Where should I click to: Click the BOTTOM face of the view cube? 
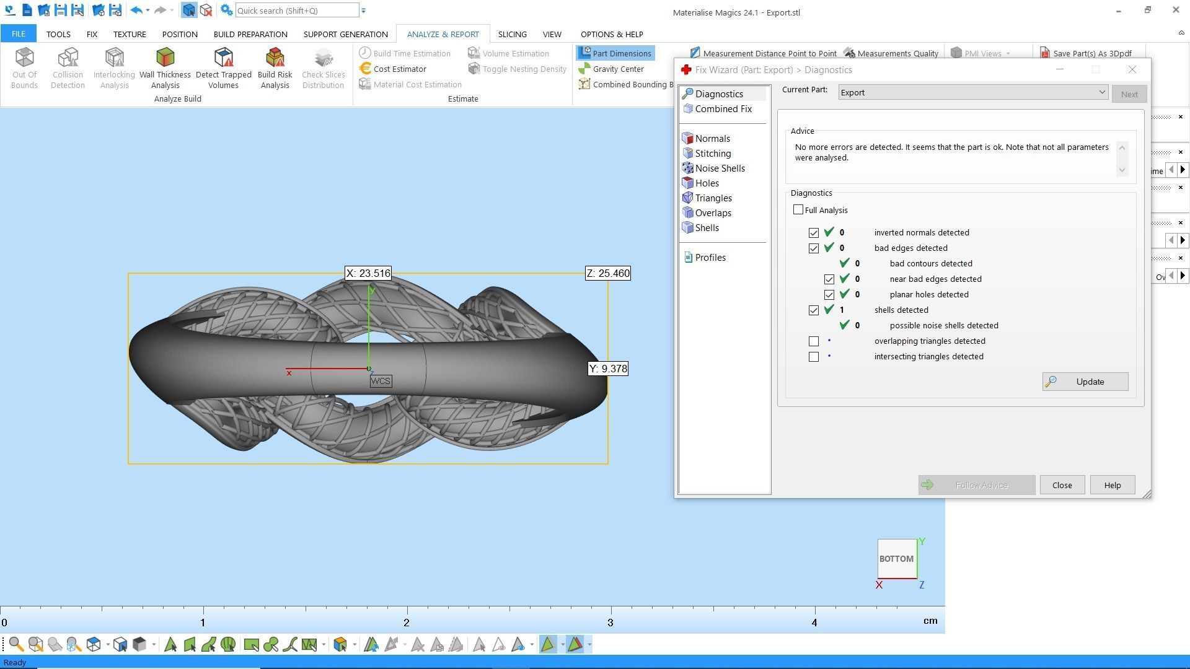pos(896,559)
